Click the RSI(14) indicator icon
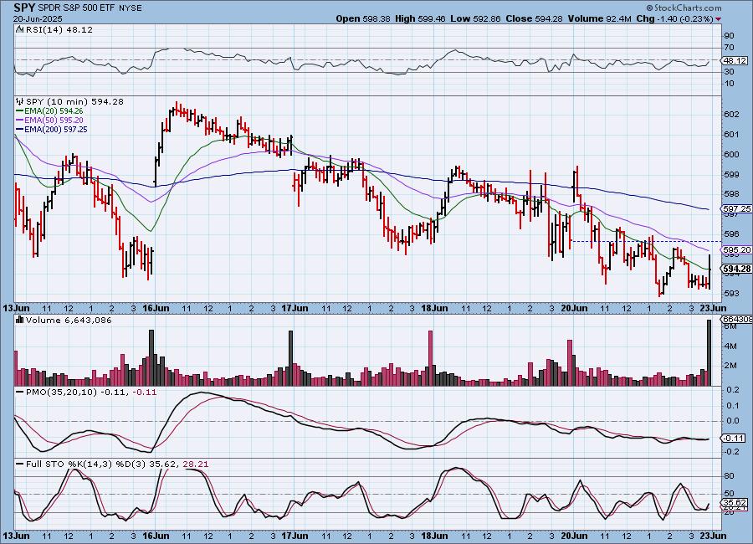The image size is (753, 544). coord(20,30)
